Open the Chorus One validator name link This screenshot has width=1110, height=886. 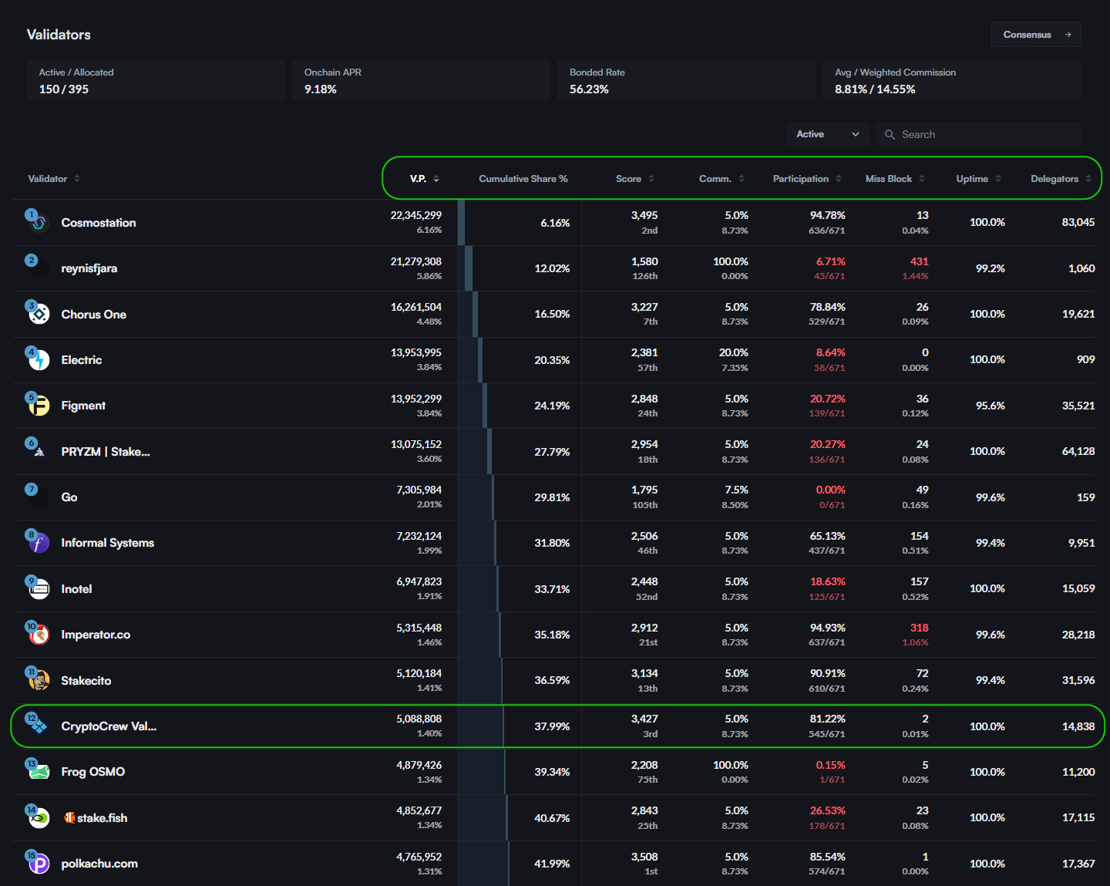94,315
